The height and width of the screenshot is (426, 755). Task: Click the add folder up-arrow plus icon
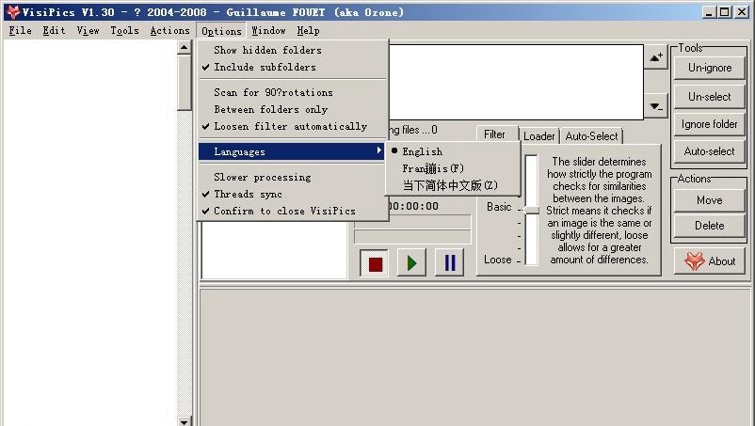656,57
